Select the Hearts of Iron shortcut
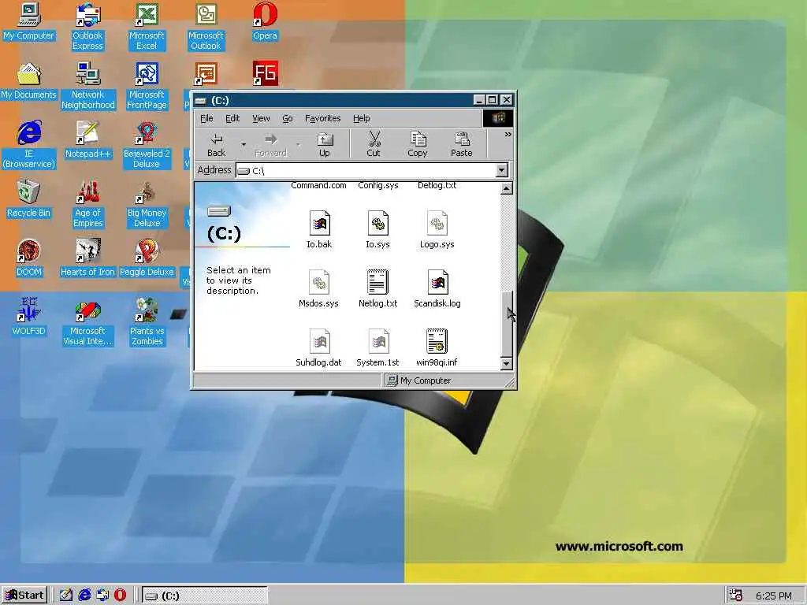This screenshot has height=605, width=807. 87,258
